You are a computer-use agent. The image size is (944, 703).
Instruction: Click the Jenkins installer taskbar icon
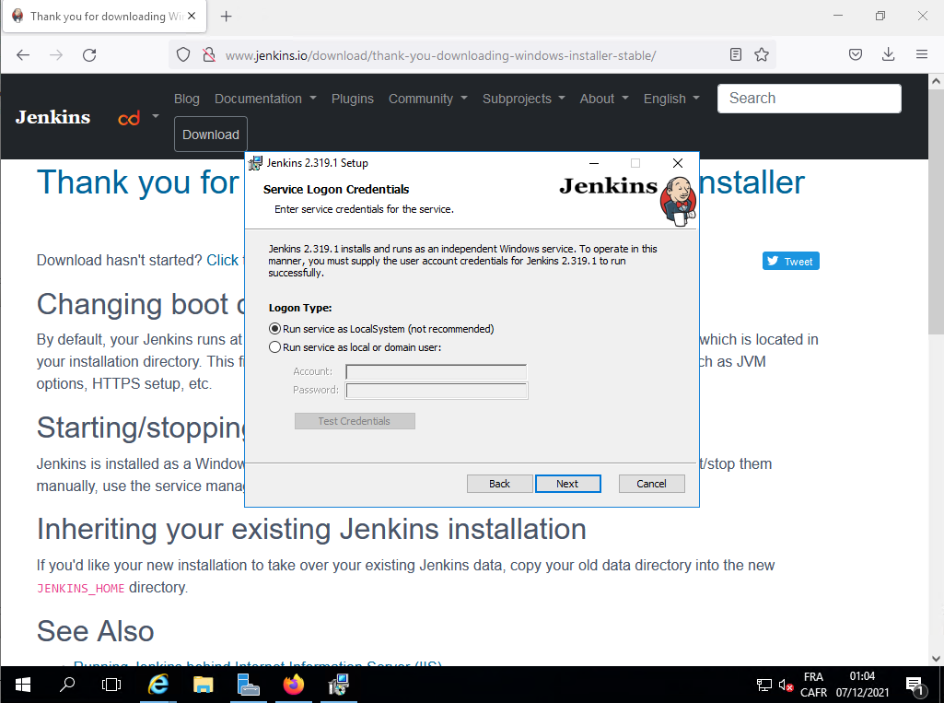pyautogui.click(x=339, y=685)
